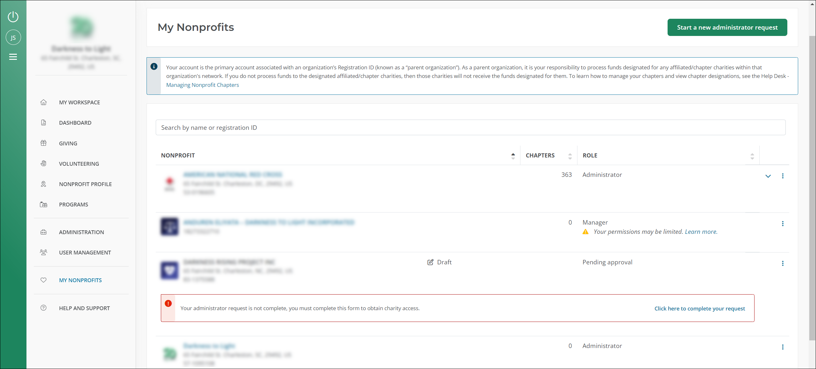Click the blue info icon in banner

154,66
